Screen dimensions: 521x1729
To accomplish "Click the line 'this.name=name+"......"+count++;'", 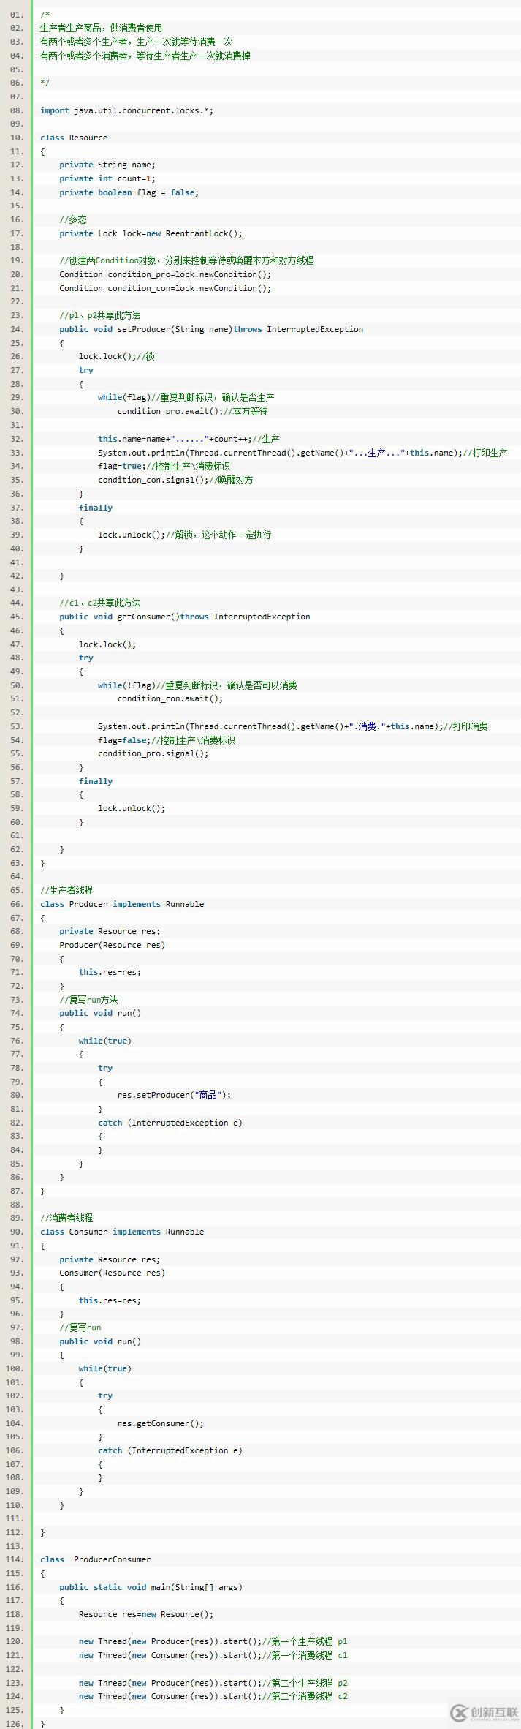I will 175,439.
